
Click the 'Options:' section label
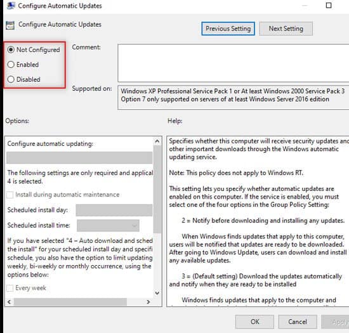17,121
